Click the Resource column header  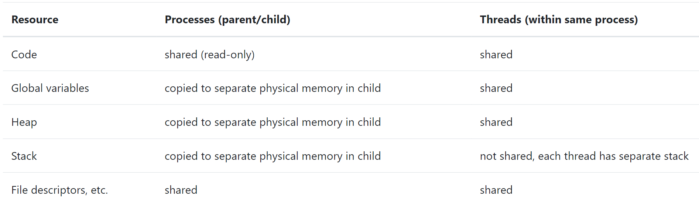coord(35,20)
